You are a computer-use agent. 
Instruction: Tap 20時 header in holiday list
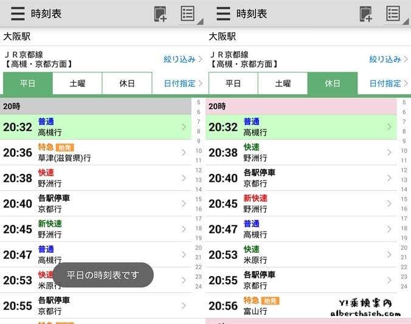pyautogui.click(x=301, y=106)
